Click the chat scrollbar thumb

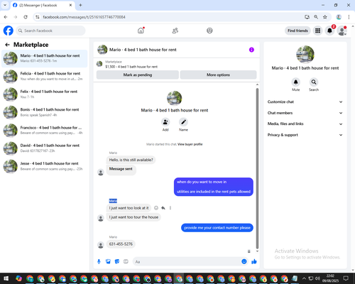coord(257,168)
